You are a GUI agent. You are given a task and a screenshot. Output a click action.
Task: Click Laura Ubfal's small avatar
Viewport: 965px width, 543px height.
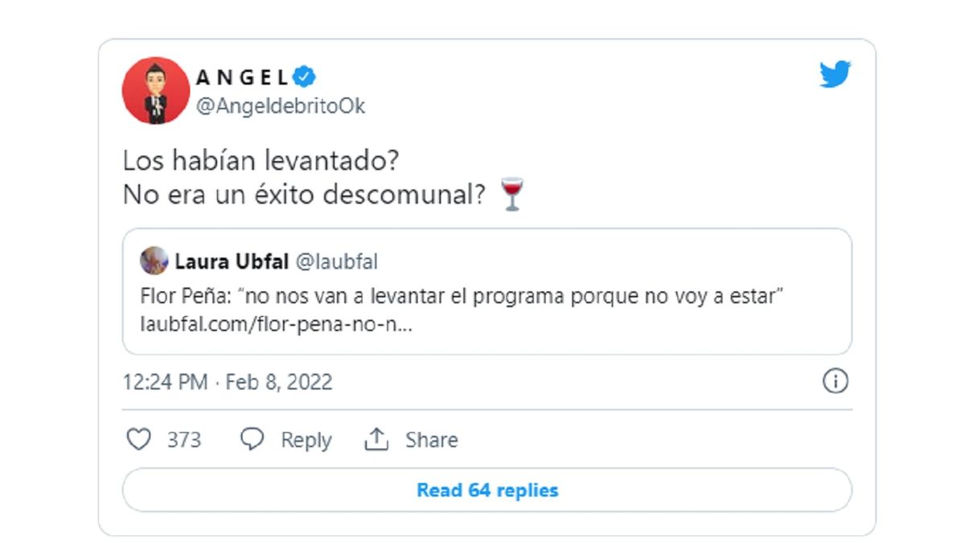click(154, 261)
